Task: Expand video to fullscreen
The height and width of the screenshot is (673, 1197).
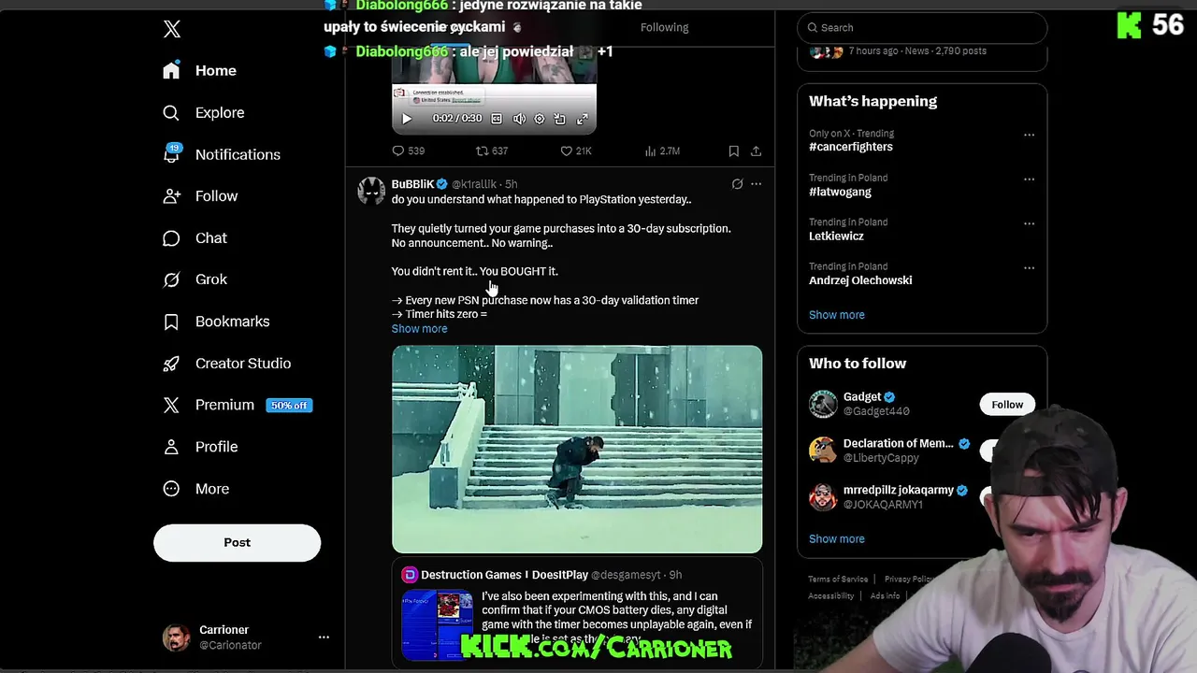Action: click(582, 119)
